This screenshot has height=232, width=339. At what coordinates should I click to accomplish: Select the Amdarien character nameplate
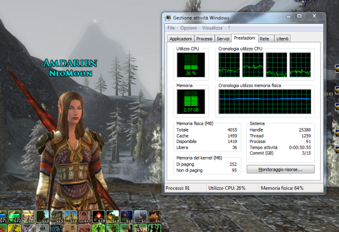70,63
